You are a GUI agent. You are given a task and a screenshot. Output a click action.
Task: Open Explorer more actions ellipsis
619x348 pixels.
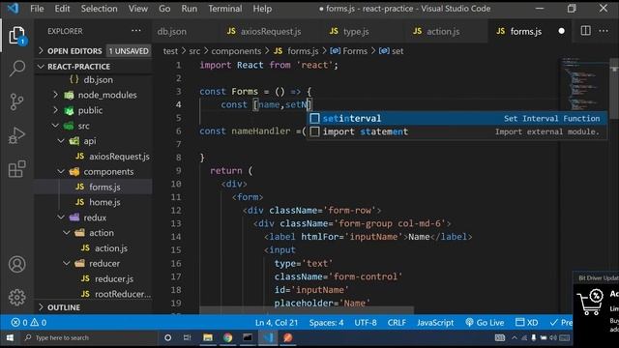136,31
